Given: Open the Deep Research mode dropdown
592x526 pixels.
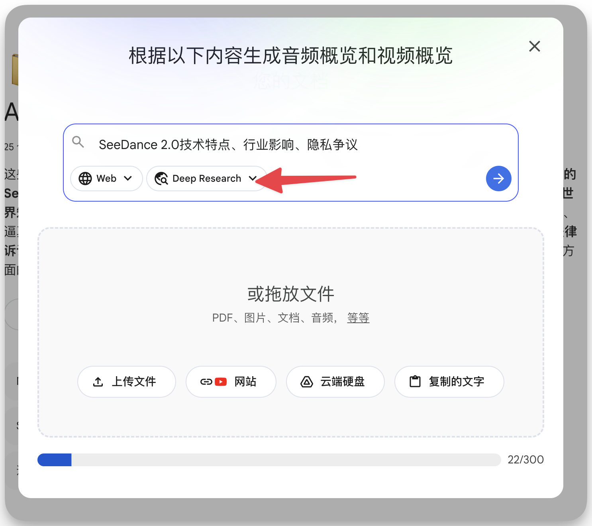Looking at the screenshot, I should 206,179.
